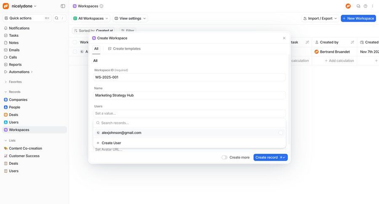The height and width of the screenshot is (204, 379).
Task: Open Users under Lists
Action: [x=13, y=171]
